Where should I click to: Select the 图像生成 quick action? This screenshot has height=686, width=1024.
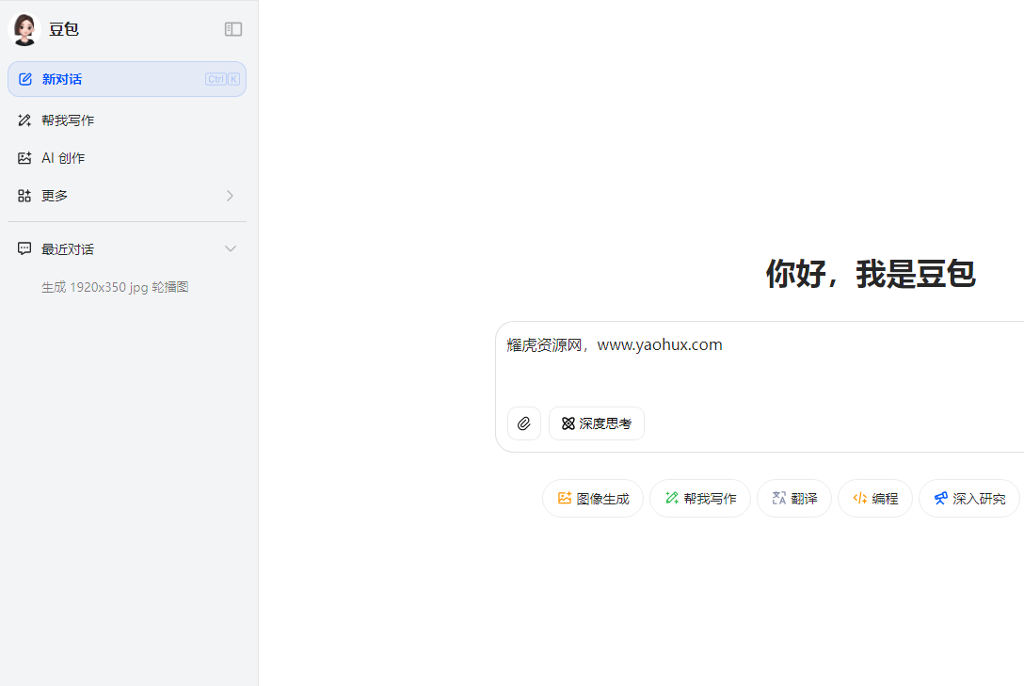point(593,499)
